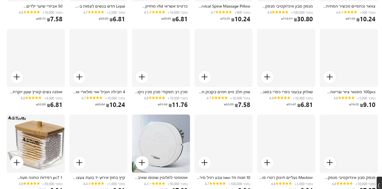382x189 pixels.
Task: Click plus on the Meckior baby shoes
Action: [267, 163]
